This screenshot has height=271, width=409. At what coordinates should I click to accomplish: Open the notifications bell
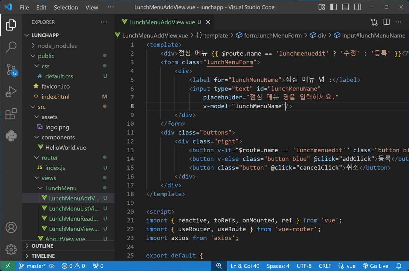399,266
